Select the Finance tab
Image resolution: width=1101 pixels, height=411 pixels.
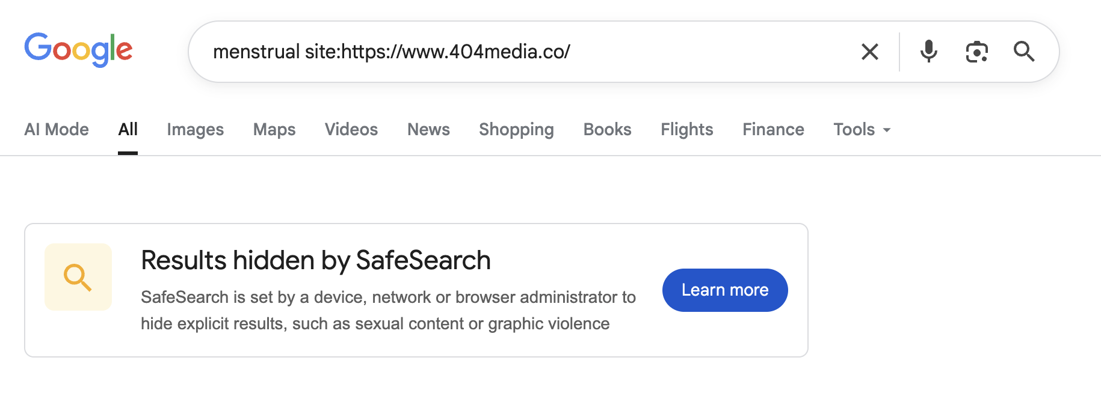pyautogui.click(x=773, y=129)
